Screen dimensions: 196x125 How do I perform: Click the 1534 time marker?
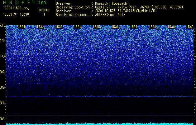point(78,27)
